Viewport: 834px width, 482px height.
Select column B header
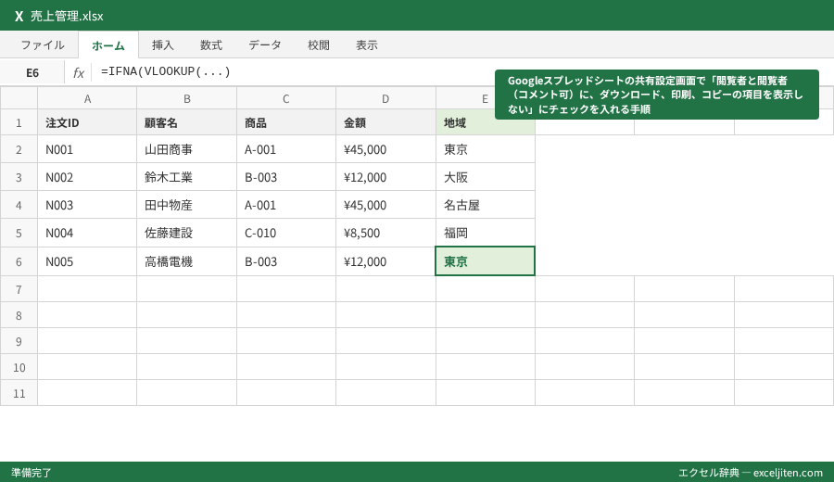click(x=186, y=98)
